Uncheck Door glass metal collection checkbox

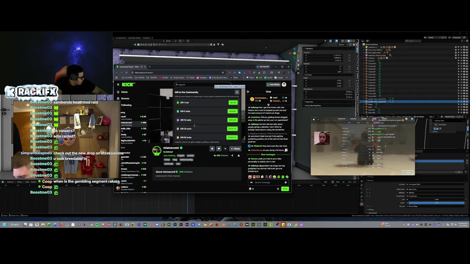pyautogui.click(x=456, y=52)
